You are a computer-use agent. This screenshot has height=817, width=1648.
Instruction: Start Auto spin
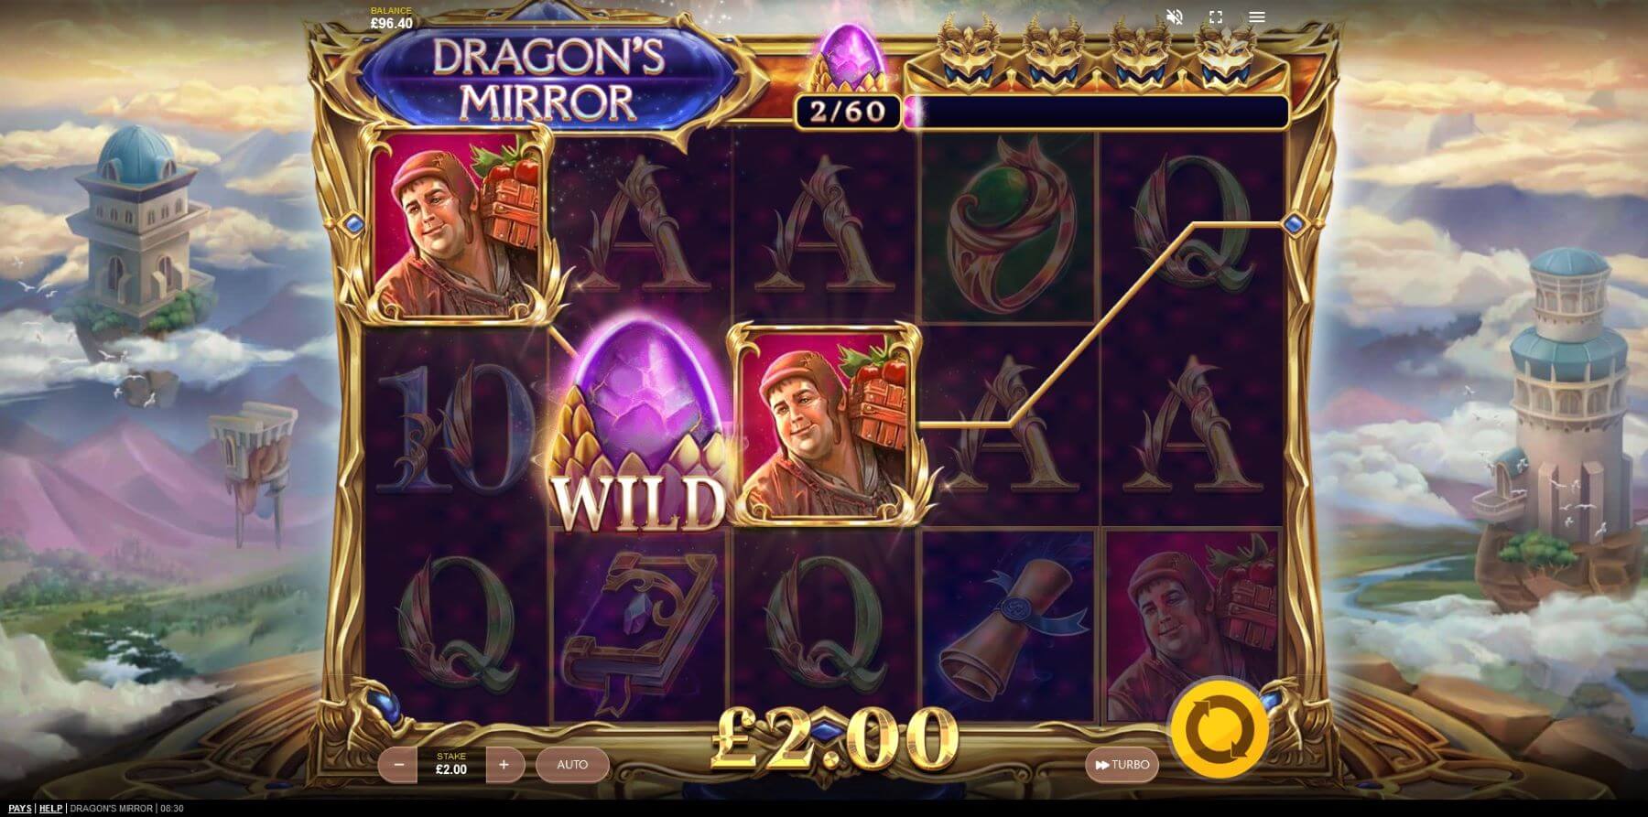click(572, 765)
